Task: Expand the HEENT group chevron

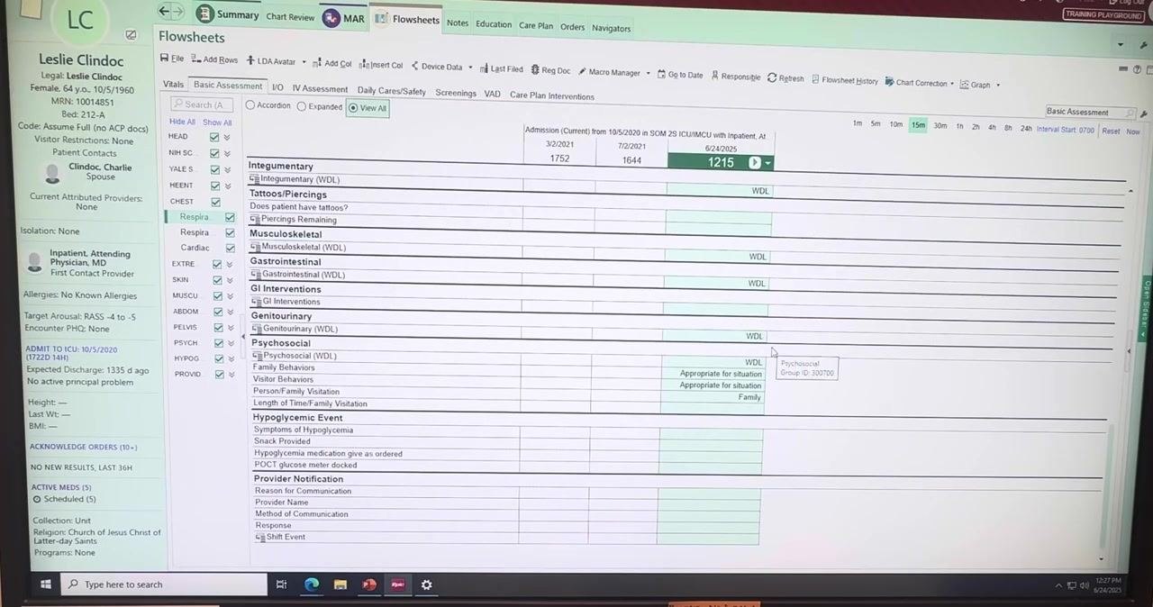Action: (x=228, y=186)
